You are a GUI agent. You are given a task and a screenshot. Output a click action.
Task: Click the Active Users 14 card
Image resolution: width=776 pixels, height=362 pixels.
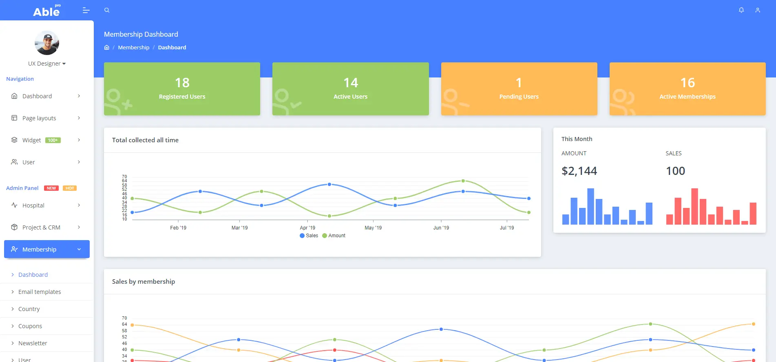click(351, 89)
